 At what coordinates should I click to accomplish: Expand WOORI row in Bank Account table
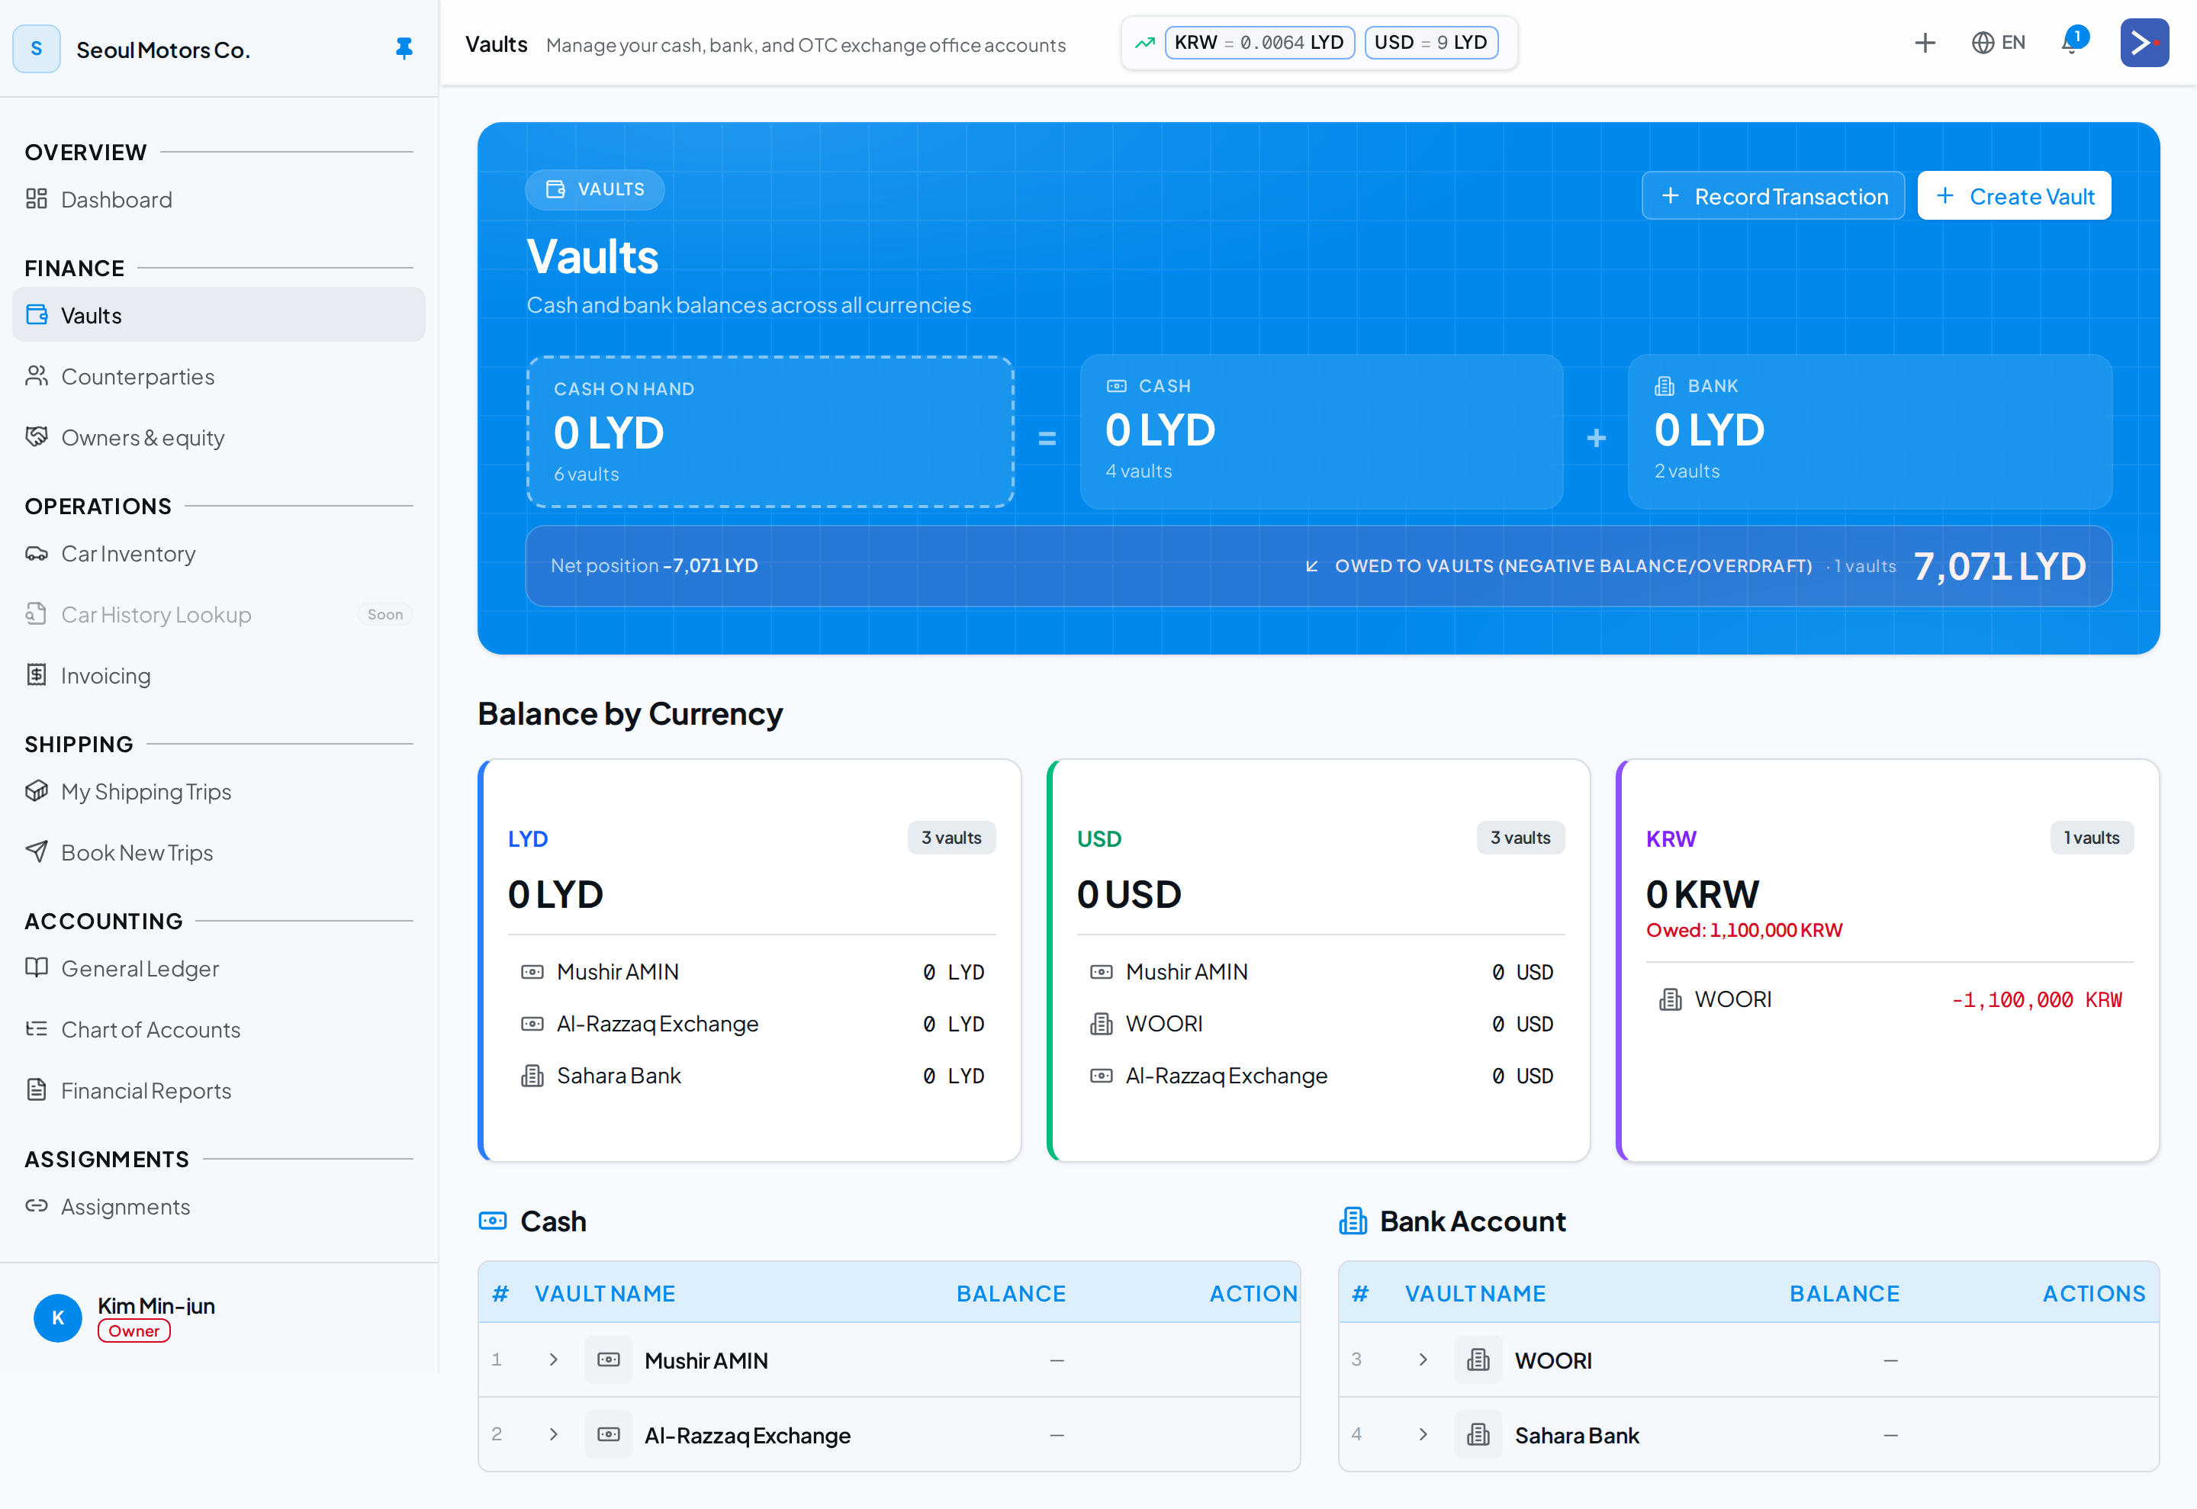[1423, 1359]
